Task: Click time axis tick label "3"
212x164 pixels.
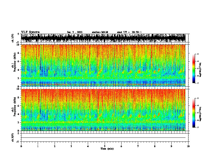Action: [71, 146]
